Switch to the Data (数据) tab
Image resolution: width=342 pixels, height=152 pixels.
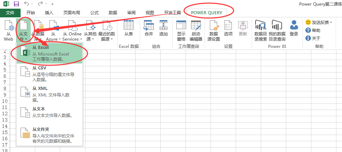(113, 13)
